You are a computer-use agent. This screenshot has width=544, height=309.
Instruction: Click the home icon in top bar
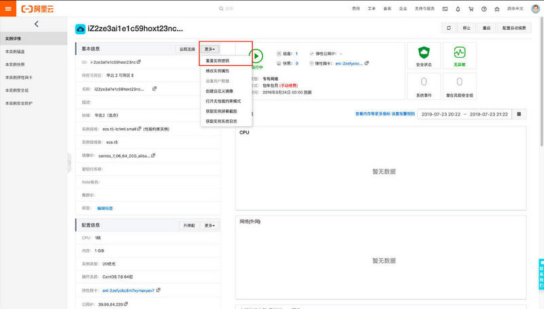pos(497,9)
